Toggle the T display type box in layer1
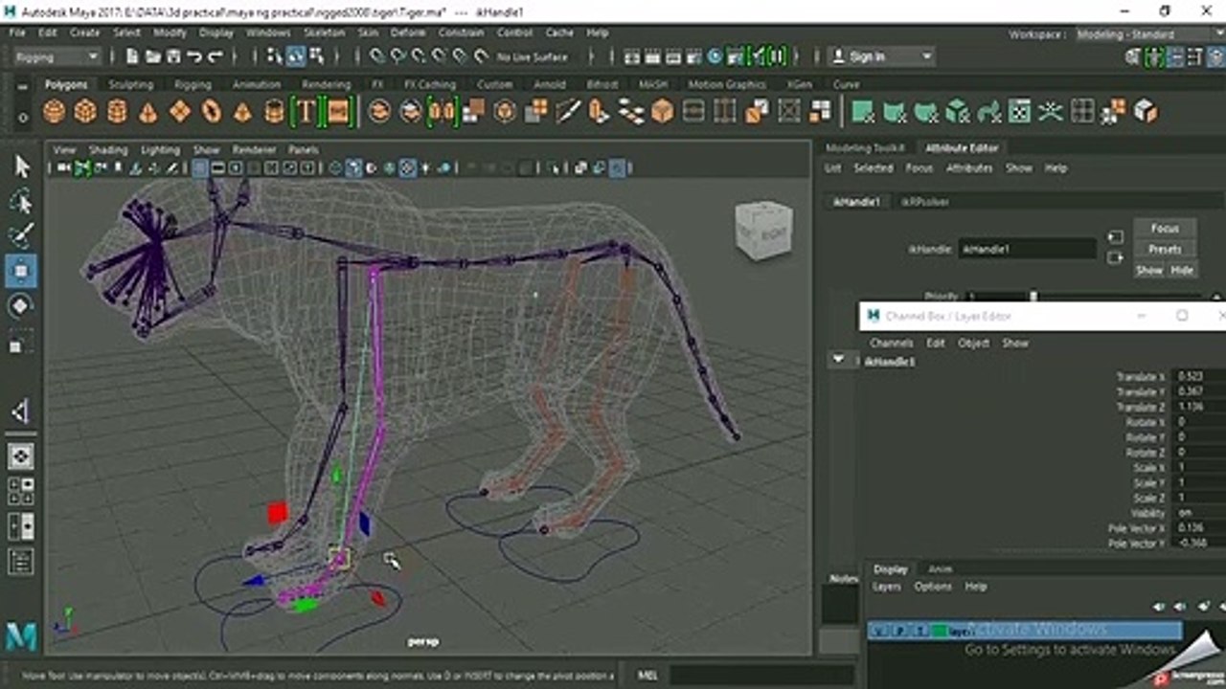The image size is (1226, 689). 921,632
